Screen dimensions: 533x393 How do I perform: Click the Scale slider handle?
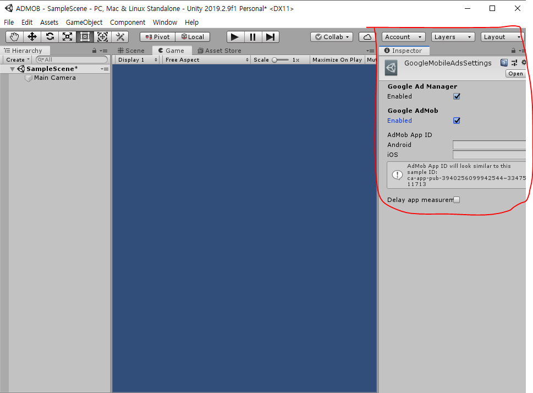pos(274,60)
